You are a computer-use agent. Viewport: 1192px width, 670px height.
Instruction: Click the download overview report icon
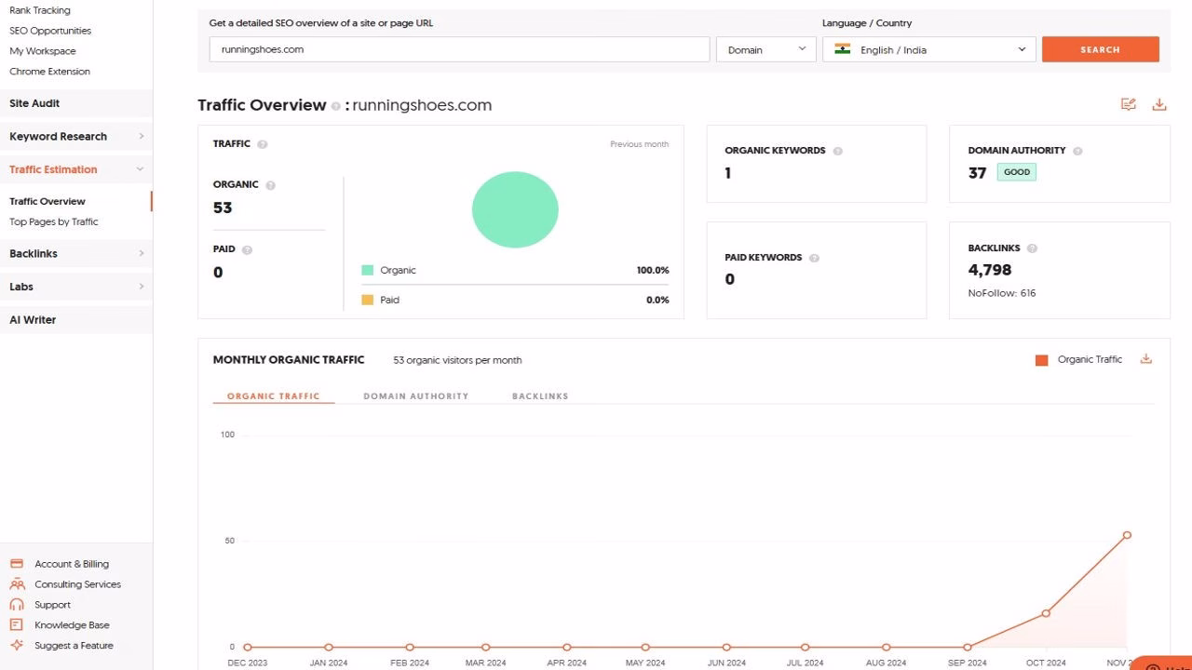pyautogui.click(x=1158, y=104)
